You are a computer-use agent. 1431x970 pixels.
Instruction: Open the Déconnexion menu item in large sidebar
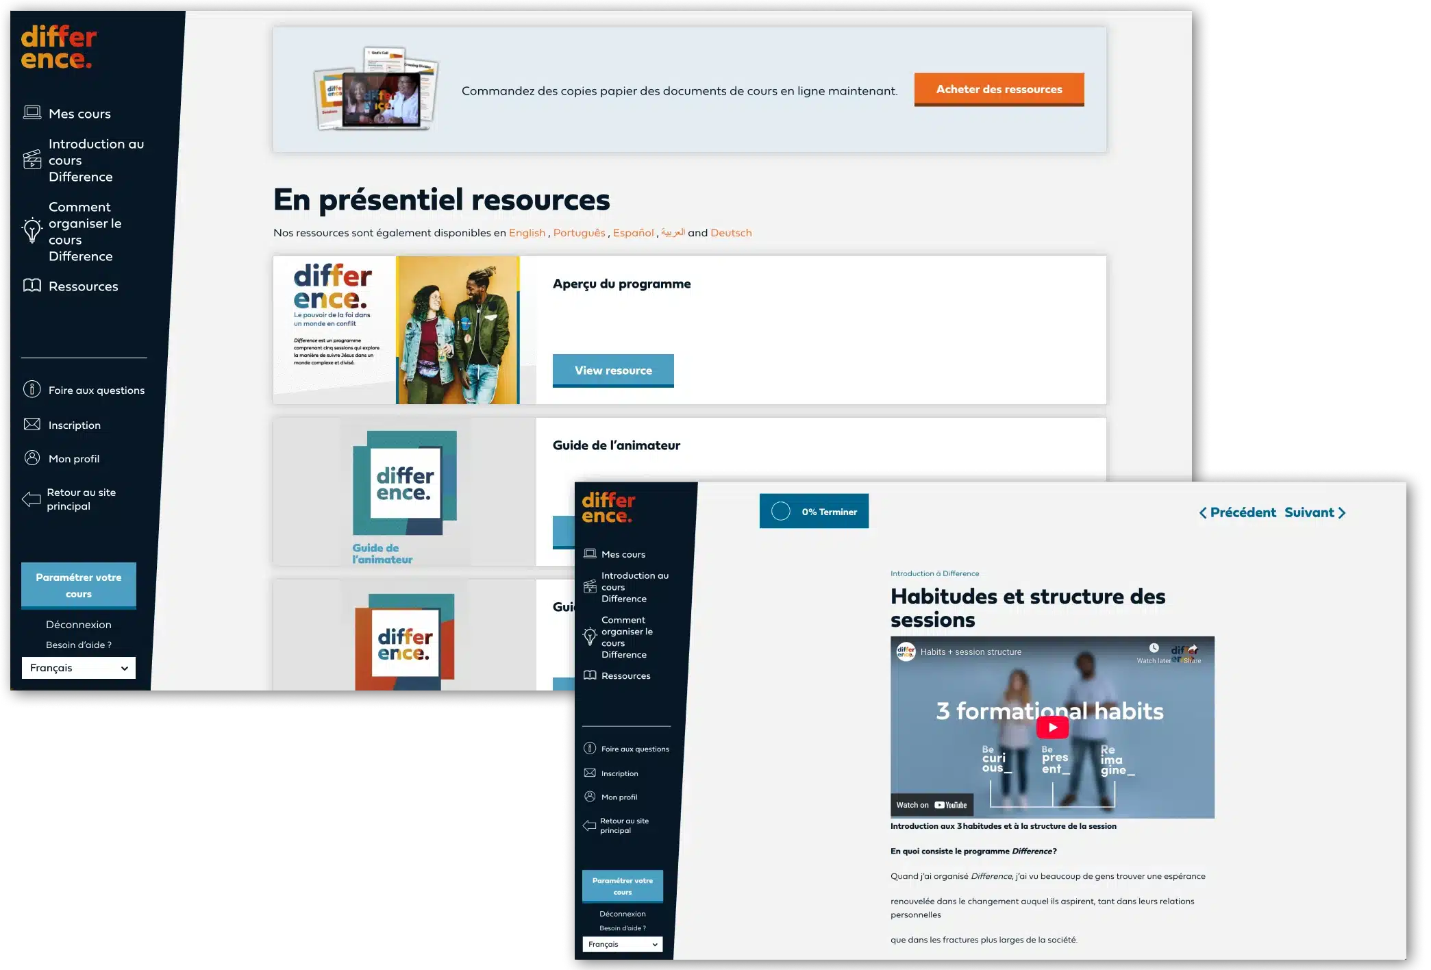79,625
